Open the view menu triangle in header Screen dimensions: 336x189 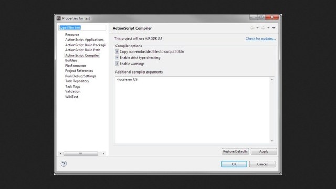(274, 28)
